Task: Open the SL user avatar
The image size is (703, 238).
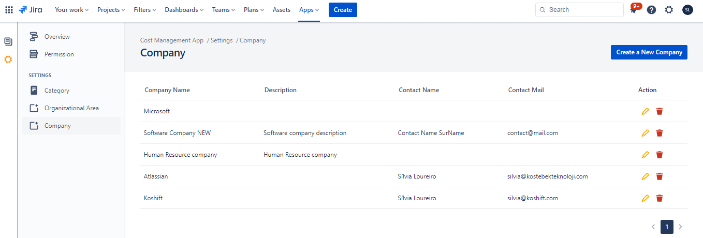Action: [687, 10]
